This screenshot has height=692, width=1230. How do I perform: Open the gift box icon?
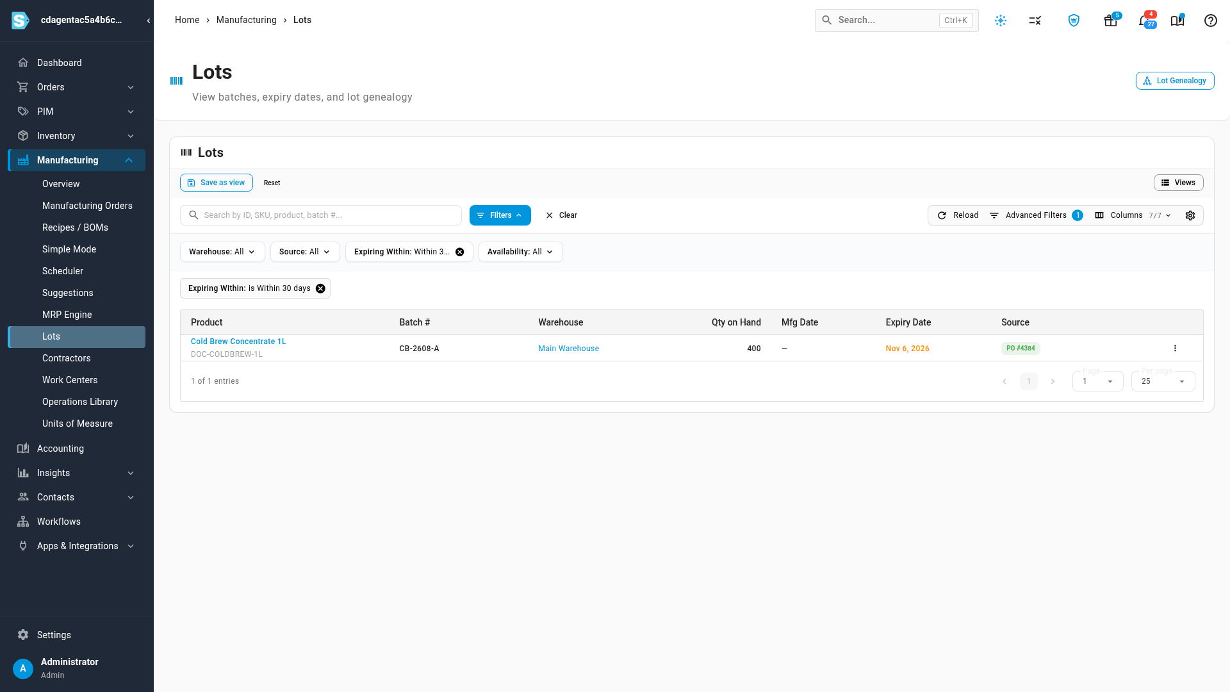coord(1111,21)
